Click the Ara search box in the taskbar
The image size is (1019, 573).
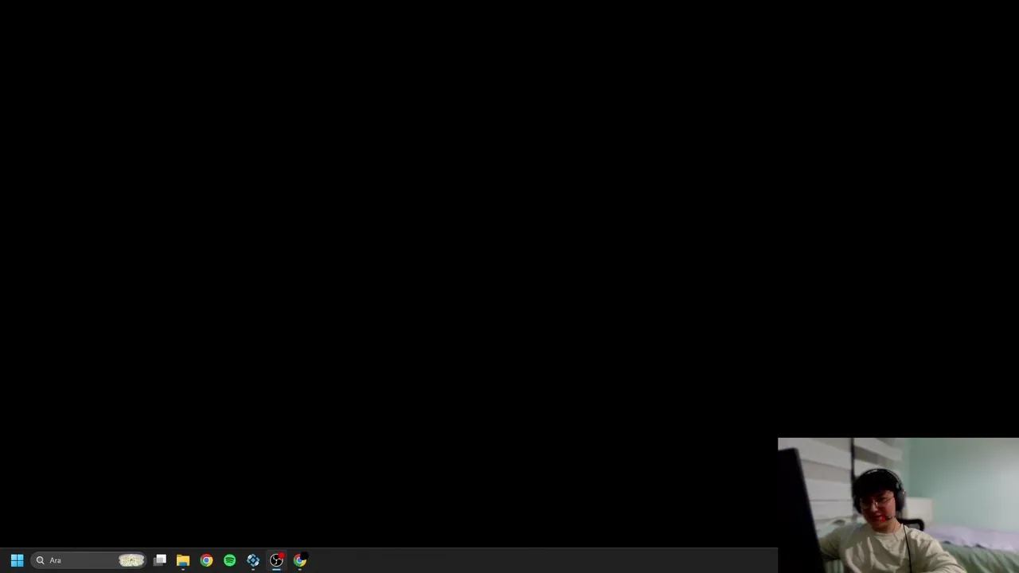coord(89,560)
